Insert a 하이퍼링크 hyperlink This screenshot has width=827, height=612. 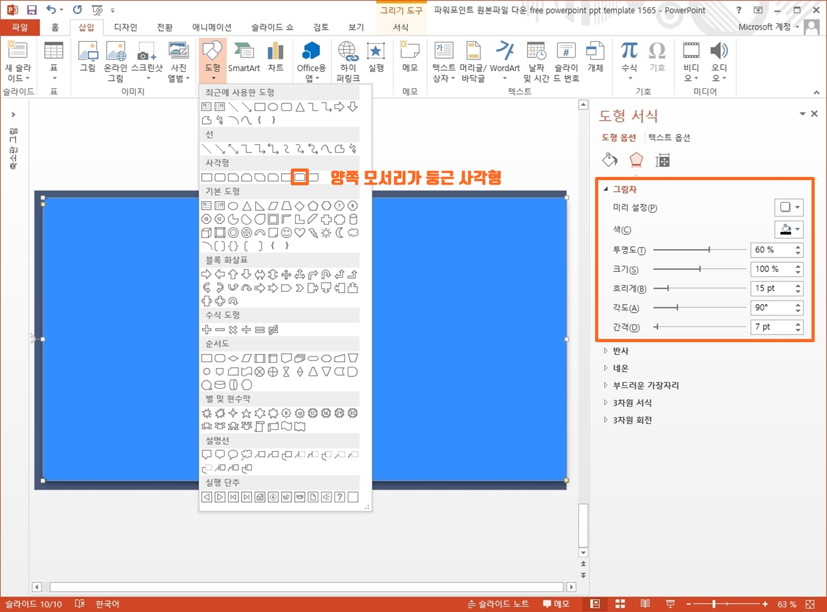348,62
